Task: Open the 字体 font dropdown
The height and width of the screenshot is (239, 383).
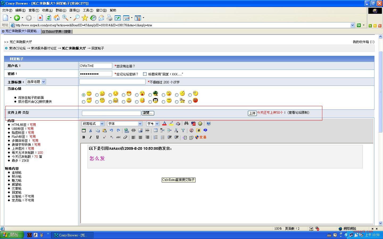Action: click(125, 124)
